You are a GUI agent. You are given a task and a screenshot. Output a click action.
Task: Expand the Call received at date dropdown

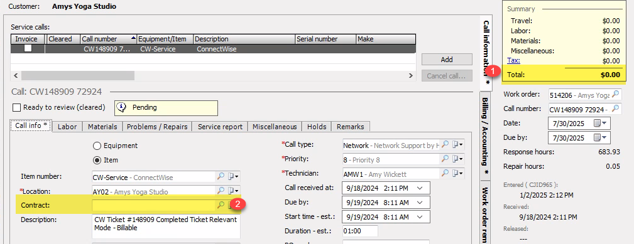420,188
